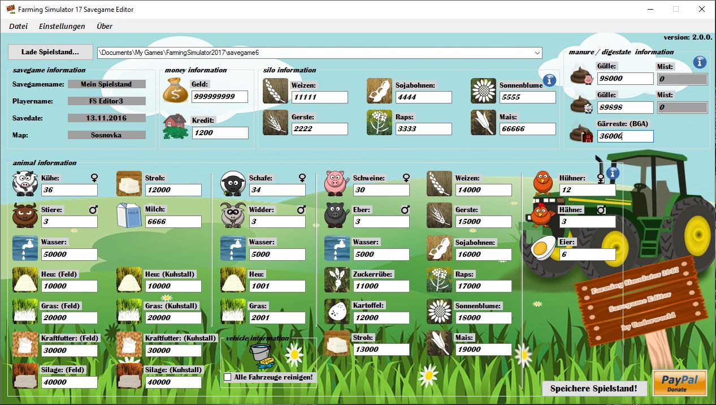716x405 pixels.
Task: Click the Heu (Kuhstall) value field
Action: [173, 286]
